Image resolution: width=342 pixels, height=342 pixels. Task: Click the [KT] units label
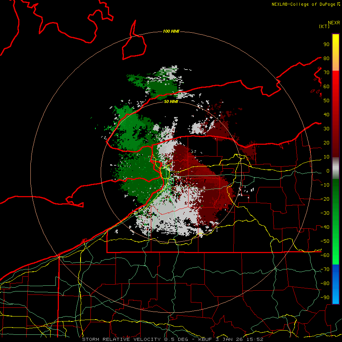324,26
